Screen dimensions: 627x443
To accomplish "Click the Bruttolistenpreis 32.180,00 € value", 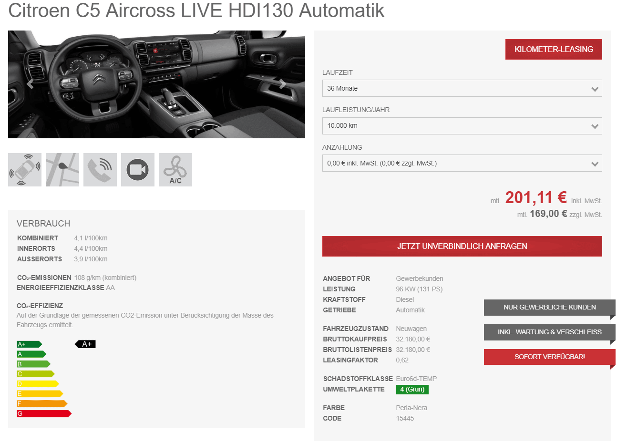I will pos(413,350).
